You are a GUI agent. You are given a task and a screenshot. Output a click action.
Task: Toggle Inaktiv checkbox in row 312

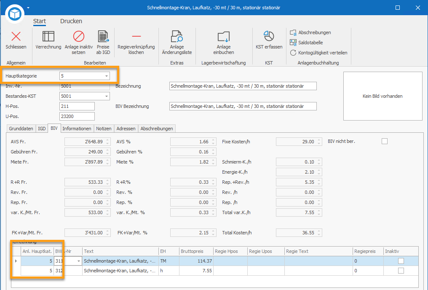pos(401,271)
